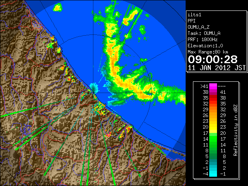This screenshot has height=186, width=248.
Task: Click the 'ilts1' label in the info box
Action: tap(195, 15)
